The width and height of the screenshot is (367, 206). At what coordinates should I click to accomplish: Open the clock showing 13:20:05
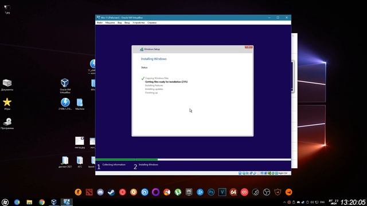353,202
